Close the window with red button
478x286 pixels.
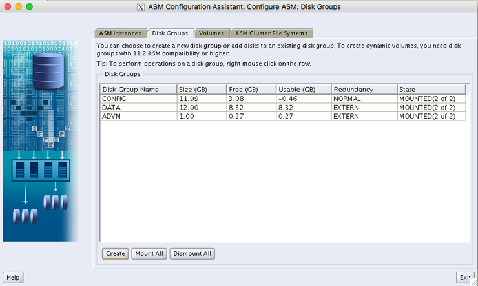pos(8,6)
